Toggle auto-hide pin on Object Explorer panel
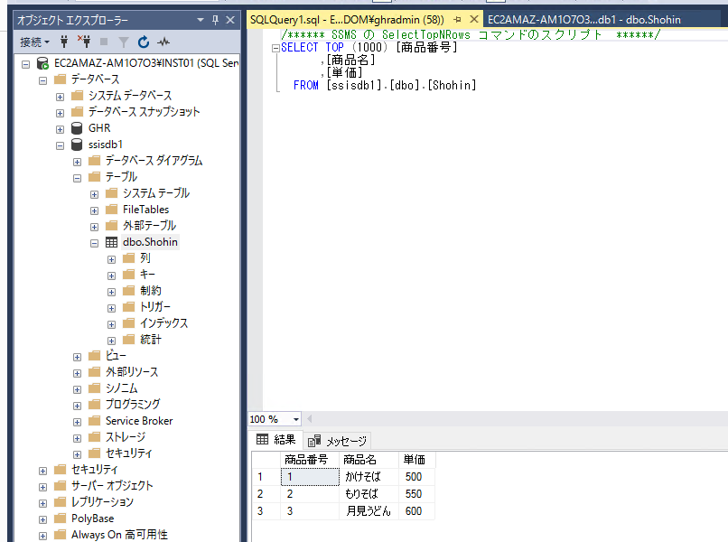 click(x=216, y=20)
